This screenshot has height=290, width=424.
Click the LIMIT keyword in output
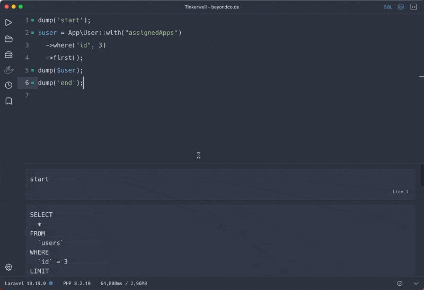tap(39, 271)
